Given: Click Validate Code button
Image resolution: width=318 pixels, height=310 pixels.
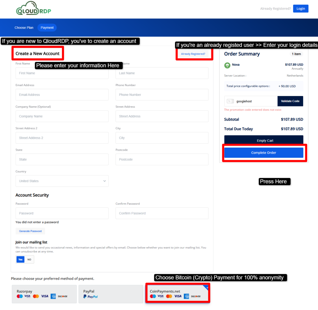Looking at the screenshot, I should (x=290, y=101).
